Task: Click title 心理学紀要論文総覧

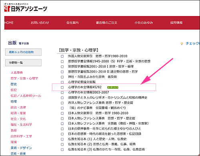Action: pyautogui.click(x=82, y=82)
